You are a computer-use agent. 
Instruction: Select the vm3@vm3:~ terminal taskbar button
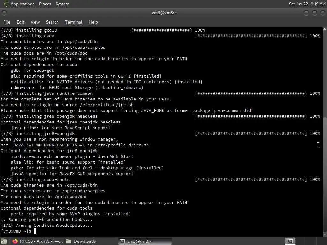coord(145,241)
